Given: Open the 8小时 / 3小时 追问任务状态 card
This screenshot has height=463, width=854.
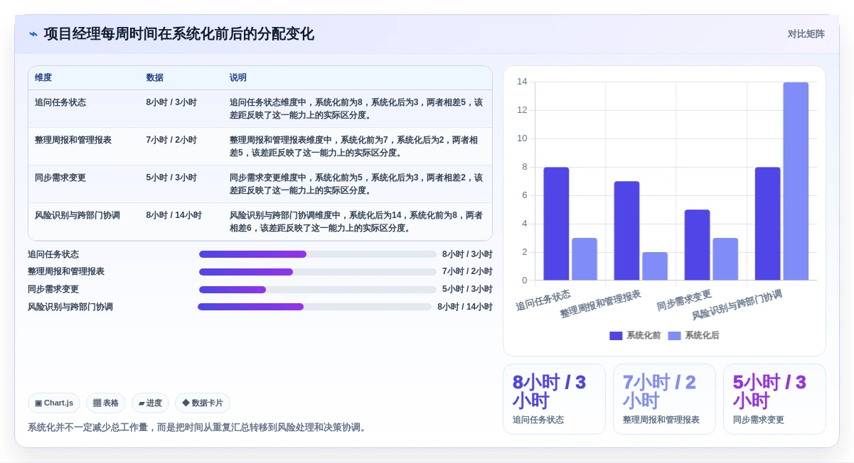Looking at the screenshot, I should pos(554,399).
